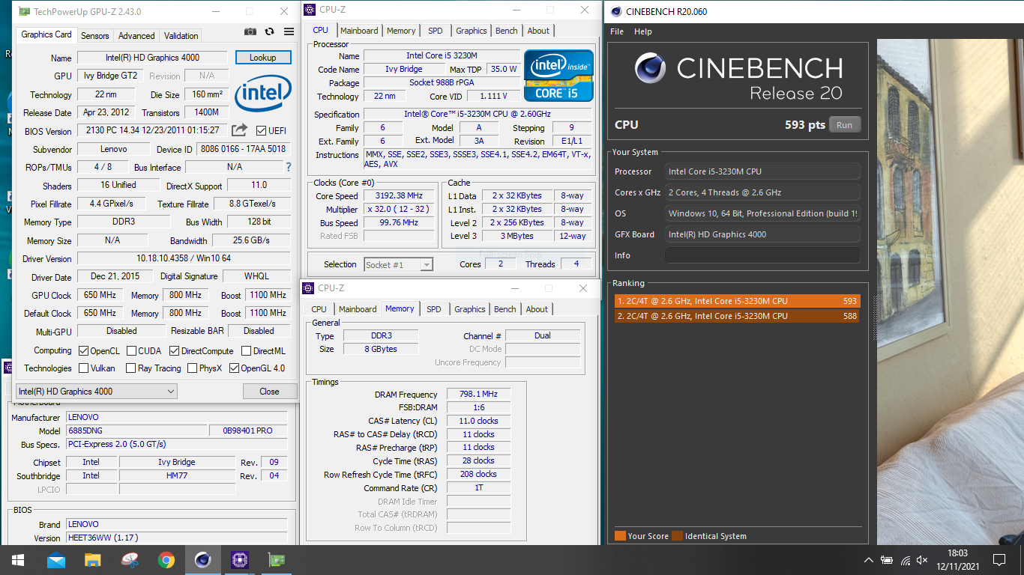The image size is (1024, 575).
Task: Click the DRAM Frequency value 798.1 MHz
Action: [x=478, y=395]
